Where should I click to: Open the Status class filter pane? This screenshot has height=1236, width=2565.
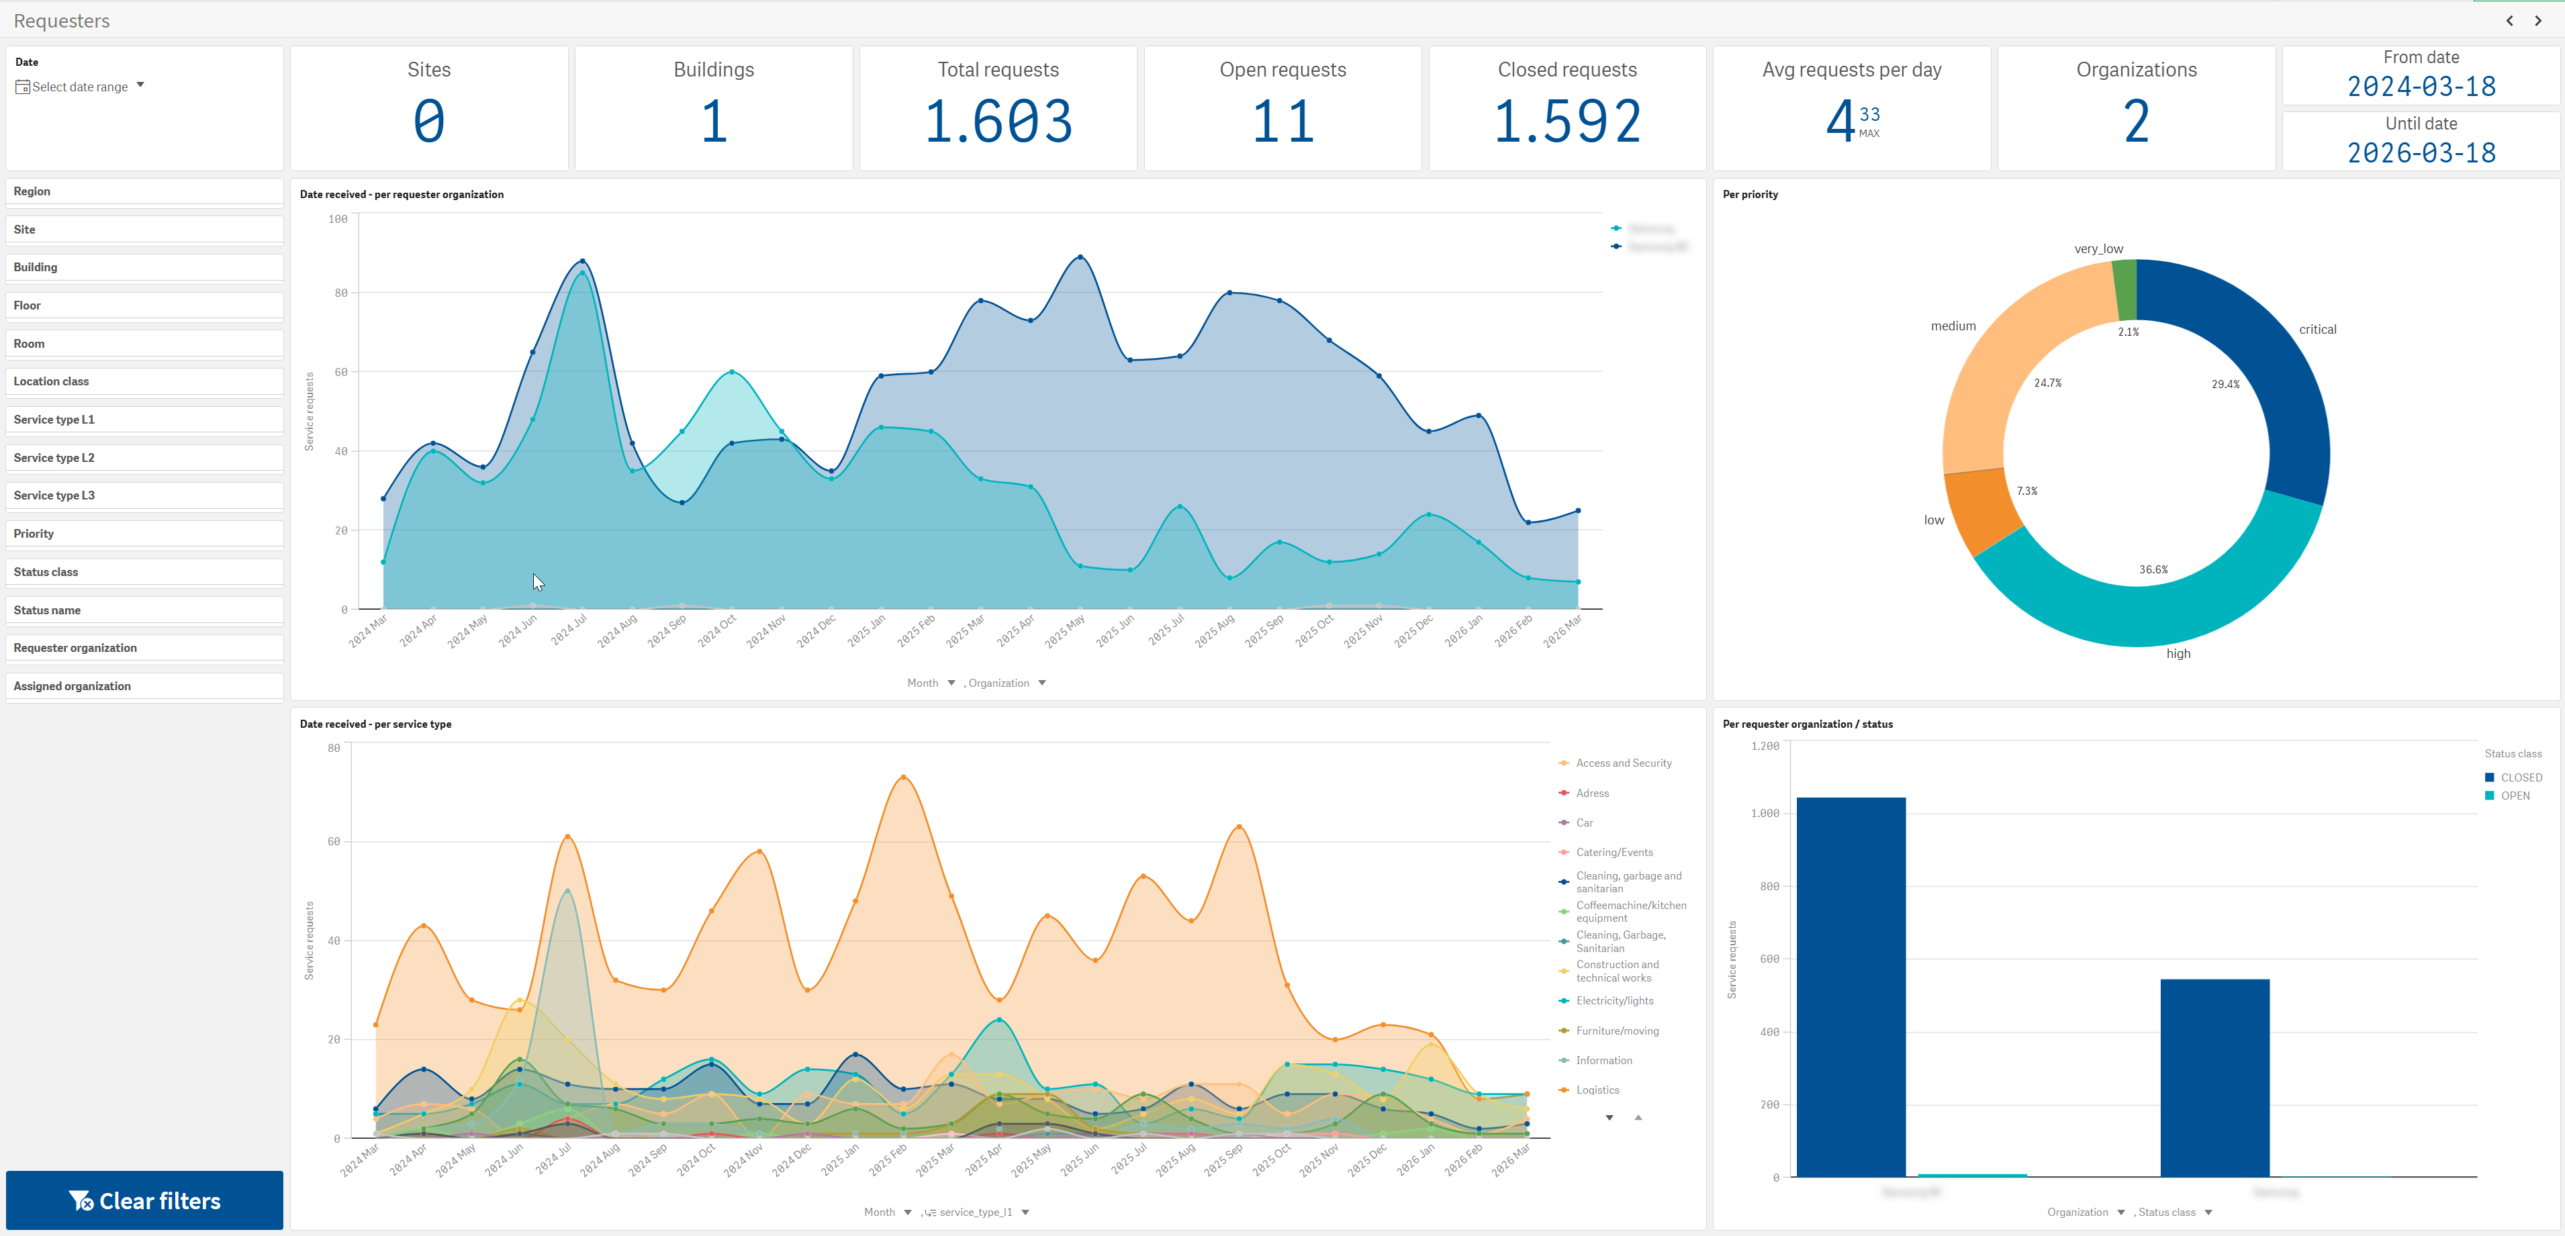click(x=144, y=572)
